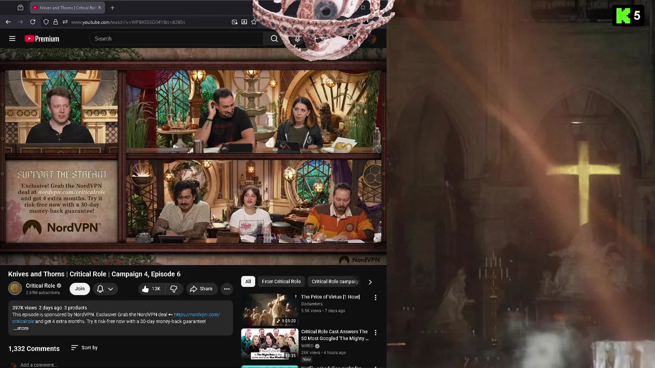Open options menu for The Price of Virtue
Viewport: 655px width, 368px height.
376,297
